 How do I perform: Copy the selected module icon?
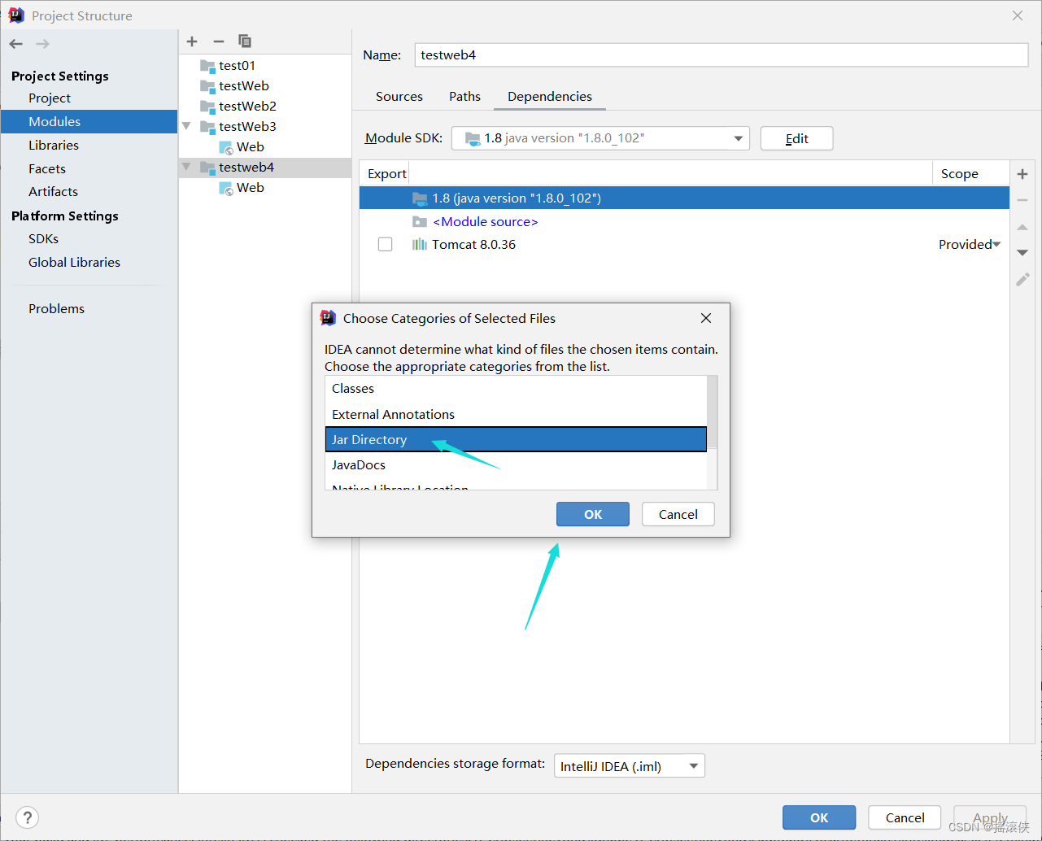point(245,41)
